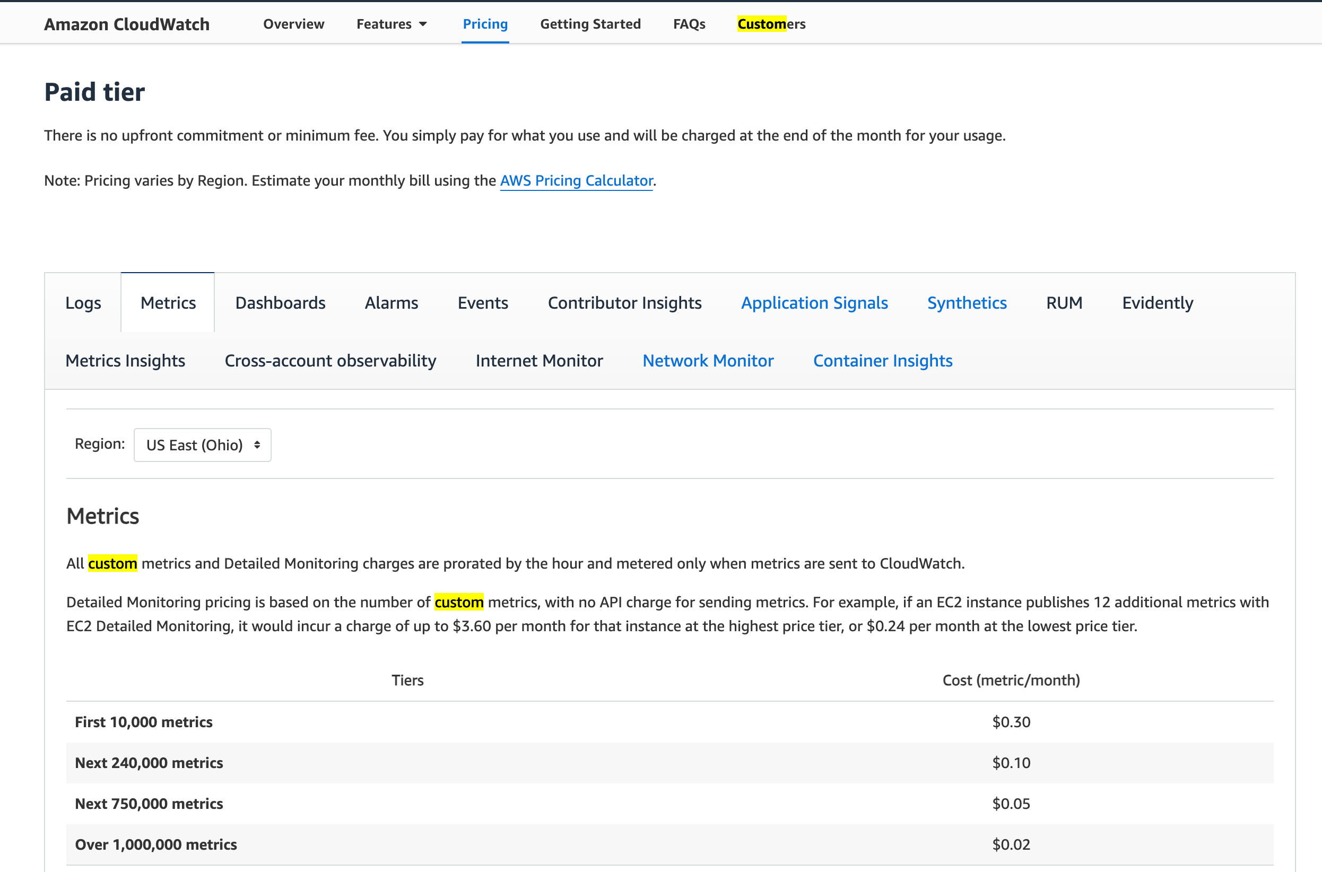Viewport: 1322px width, 872px height.
Task: Select the 'Over 1,000,000 metrics' row label
Action: pos(156,844)
